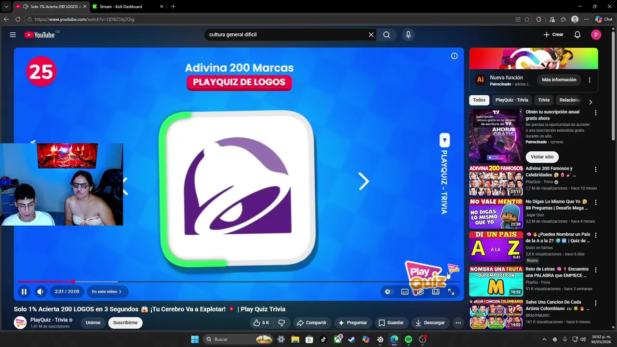Show video info card icon

[x=454, y=56]
